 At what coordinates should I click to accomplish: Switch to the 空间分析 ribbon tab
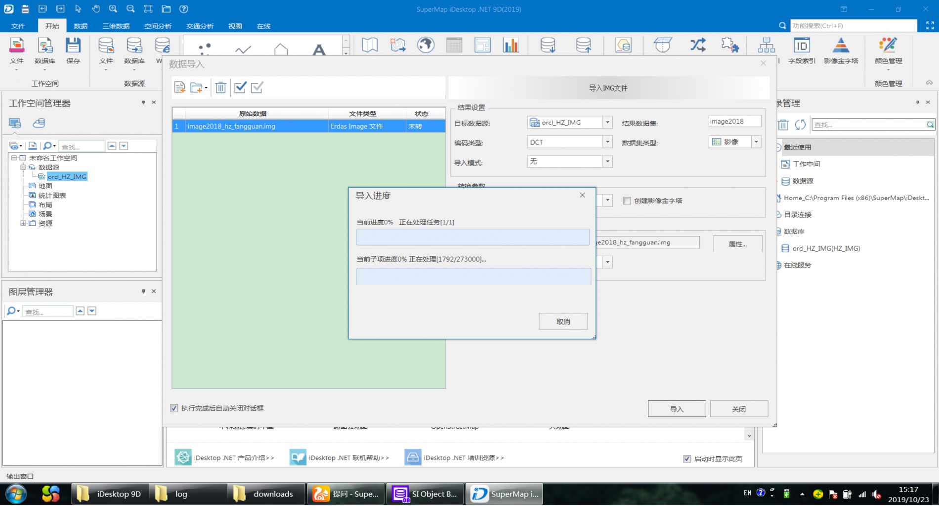point(158,26)
